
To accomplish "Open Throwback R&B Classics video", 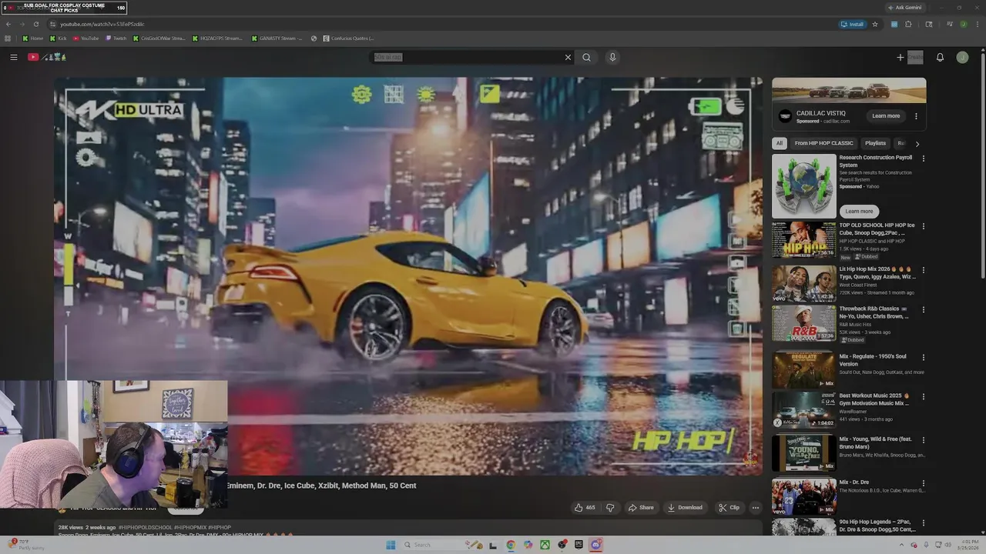I will [x=874, y=312].
